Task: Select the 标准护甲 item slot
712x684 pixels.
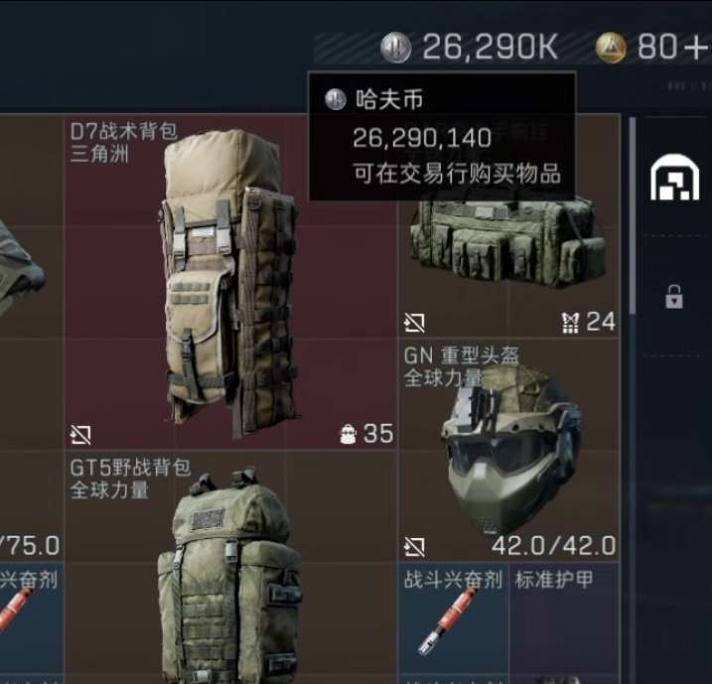Action: (565, 622)
